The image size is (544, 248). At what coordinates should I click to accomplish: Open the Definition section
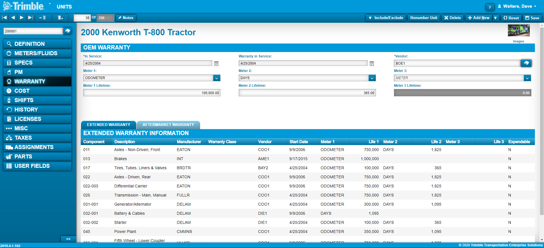coord(37,44)
